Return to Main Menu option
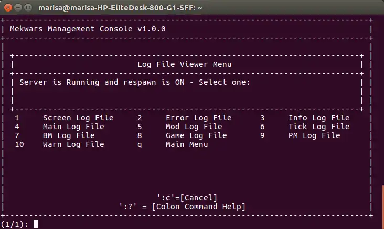The image size is (384, 229). 187,144
